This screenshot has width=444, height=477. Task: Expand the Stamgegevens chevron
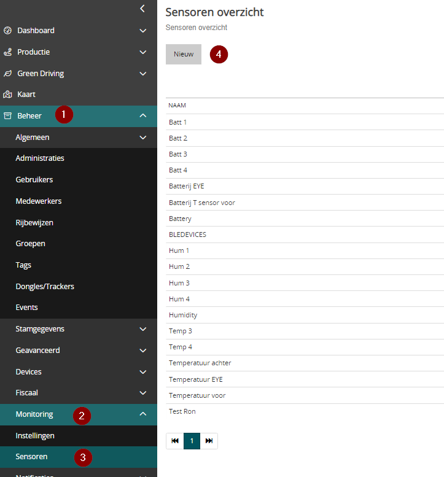[142, 329]
